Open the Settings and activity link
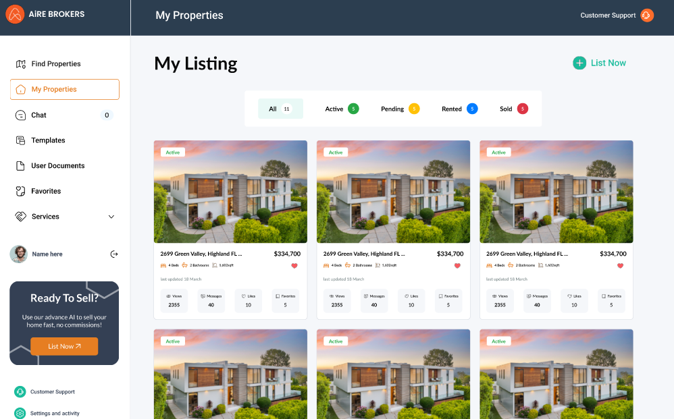The image size is (674, 419). click(55, 414)
